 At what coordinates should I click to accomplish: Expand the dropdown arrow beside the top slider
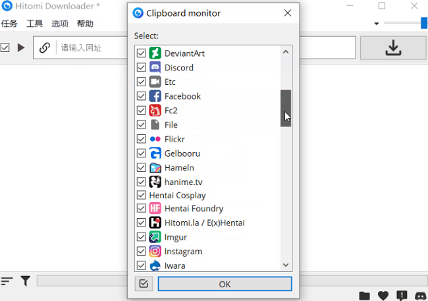(x=377, y=24)
